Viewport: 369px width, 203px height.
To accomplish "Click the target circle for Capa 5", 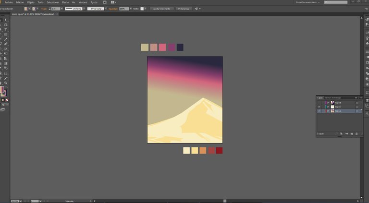I will pos(357,103).
